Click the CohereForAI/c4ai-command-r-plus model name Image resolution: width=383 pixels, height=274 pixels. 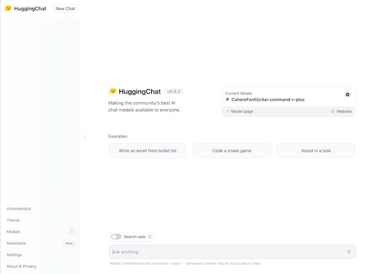coord(268,99)
